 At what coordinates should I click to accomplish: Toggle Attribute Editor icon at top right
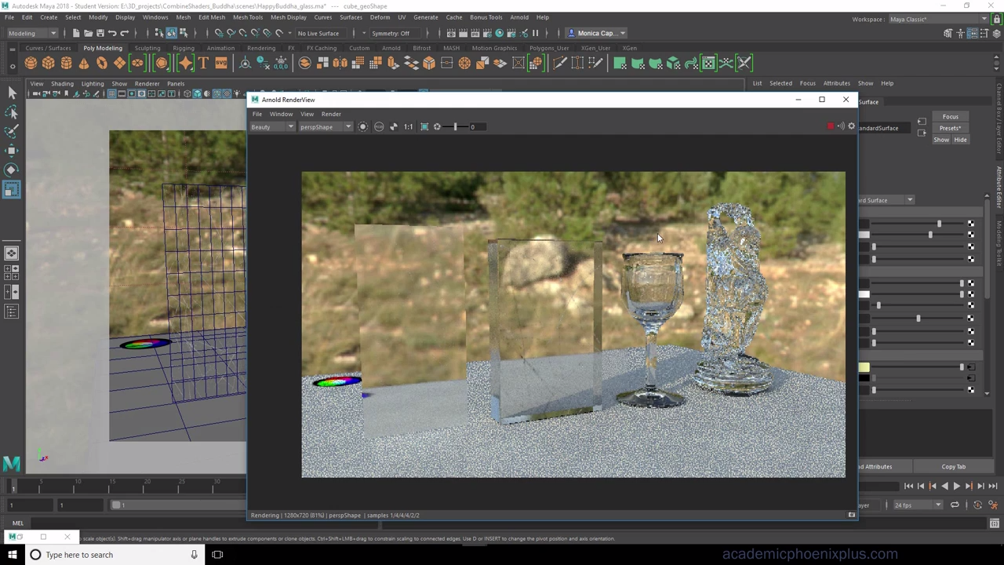(973, 33)
